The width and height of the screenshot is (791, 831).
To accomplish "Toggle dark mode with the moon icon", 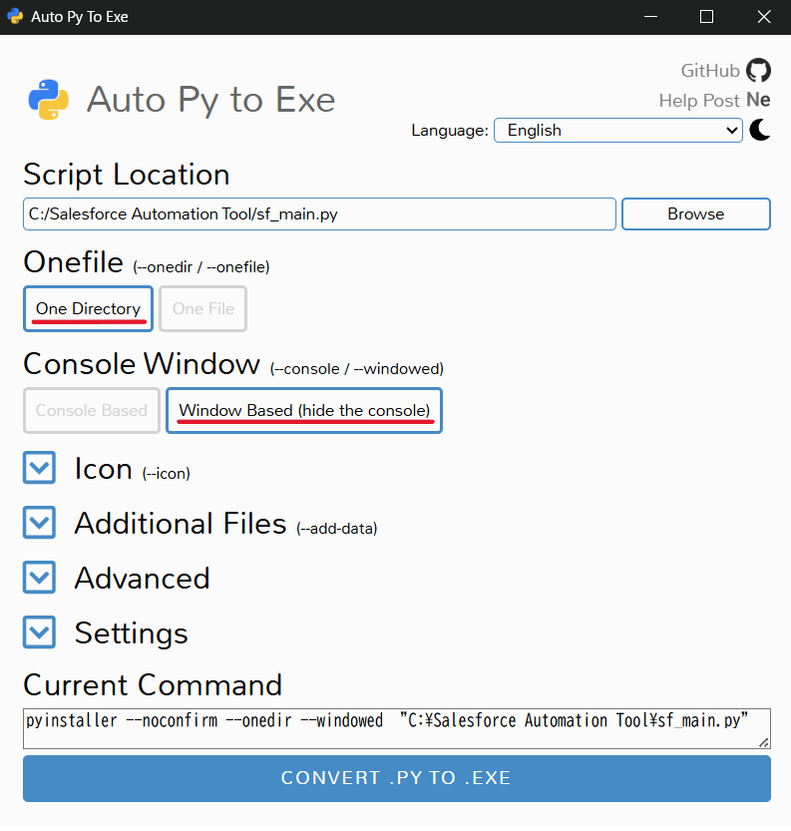I will [760, 130].
